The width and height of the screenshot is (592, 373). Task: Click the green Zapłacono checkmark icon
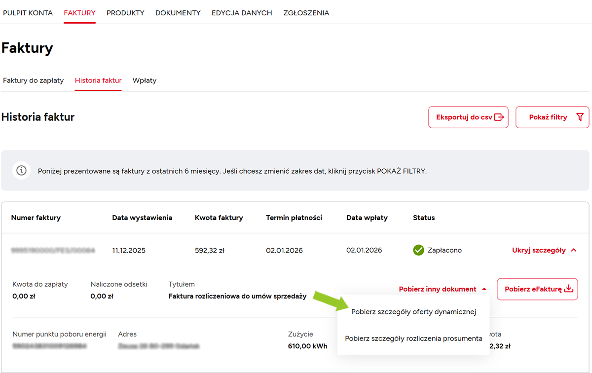[x=418, y=250]
